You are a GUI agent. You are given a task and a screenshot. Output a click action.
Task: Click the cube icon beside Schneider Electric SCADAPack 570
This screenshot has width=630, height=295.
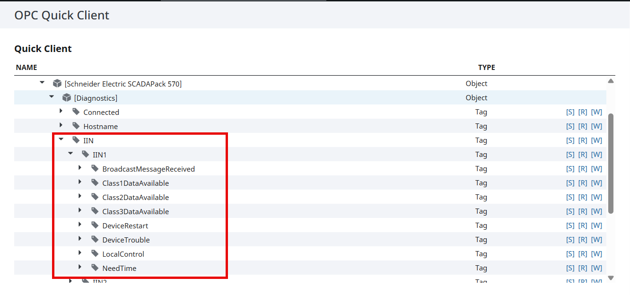[57, 83]
